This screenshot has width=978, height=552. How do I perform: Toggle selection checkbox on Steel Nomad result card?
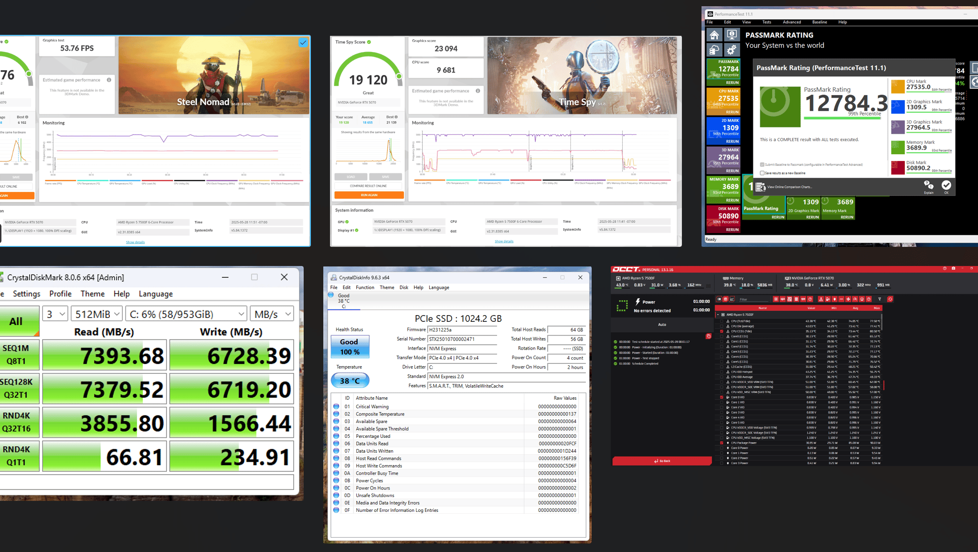(x=303, y=42)
